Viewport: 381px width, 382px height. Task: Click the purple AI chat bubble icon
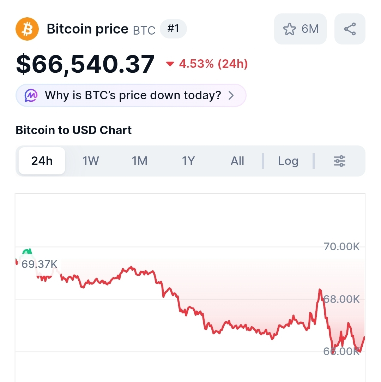[x=31, y=95]
